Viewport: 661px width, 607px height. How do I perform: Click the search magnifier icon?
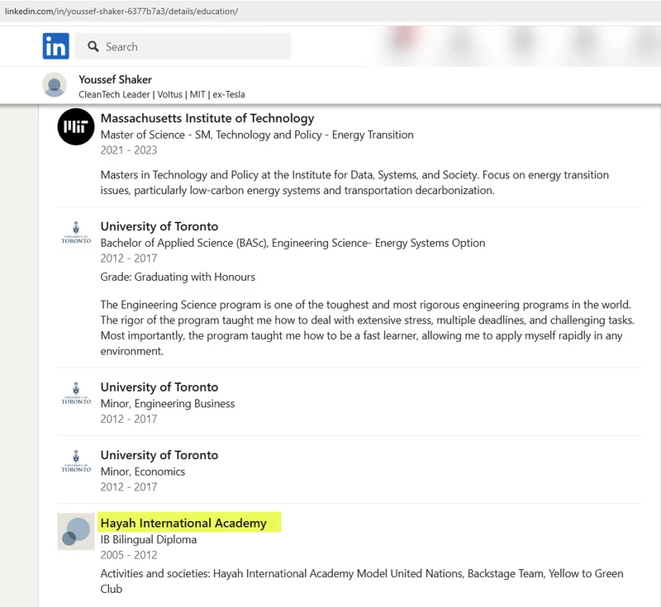tap(93, 46)
